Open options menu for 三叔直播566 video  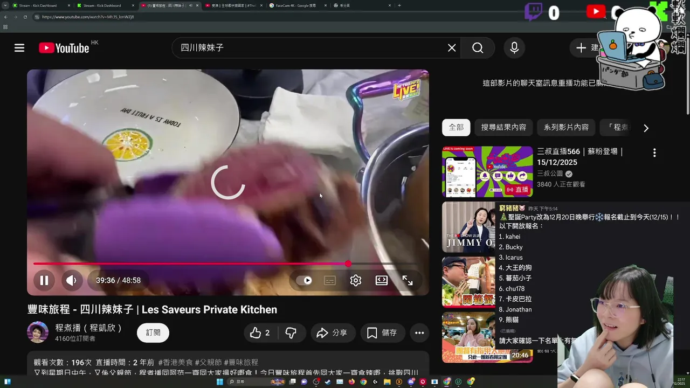[x=654, y=153]
